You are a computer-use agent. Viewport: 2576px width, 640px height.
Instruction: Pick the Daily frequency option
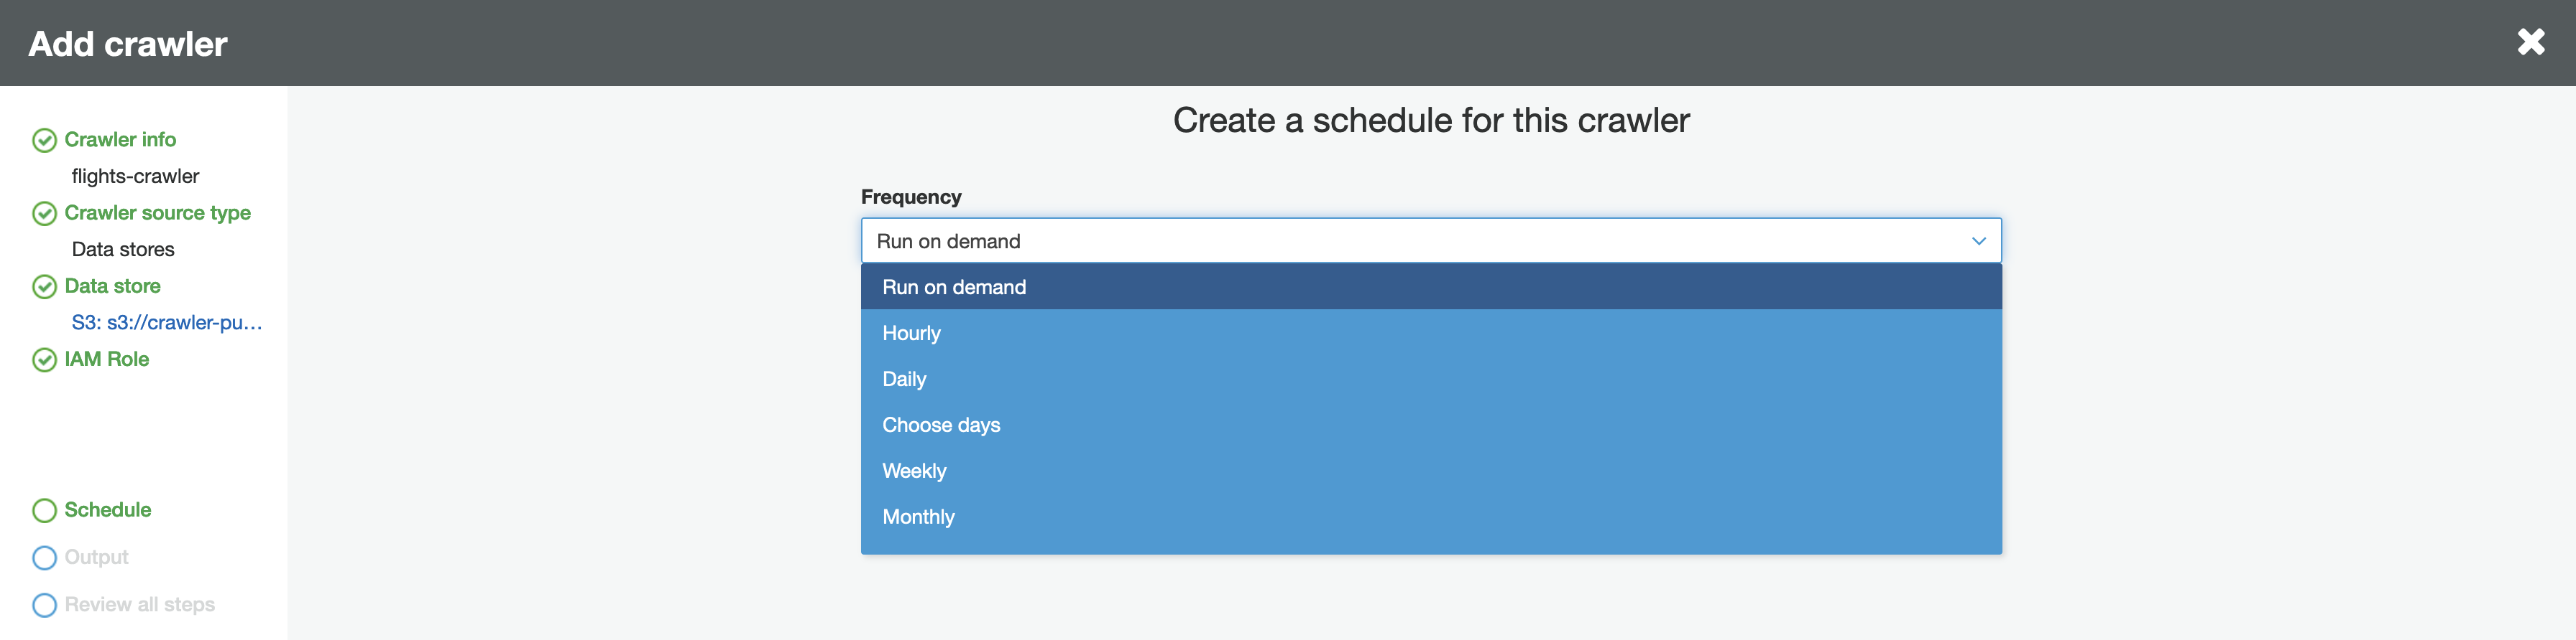904,380
